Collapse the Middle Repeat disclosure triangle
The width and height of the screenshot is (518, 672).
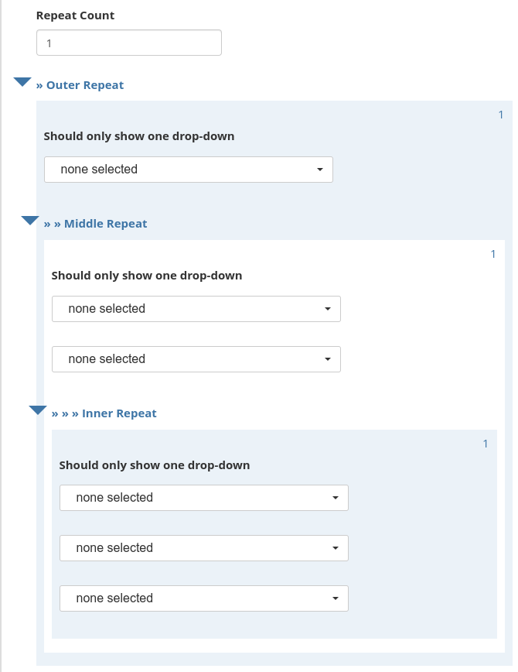click(29, 221)
